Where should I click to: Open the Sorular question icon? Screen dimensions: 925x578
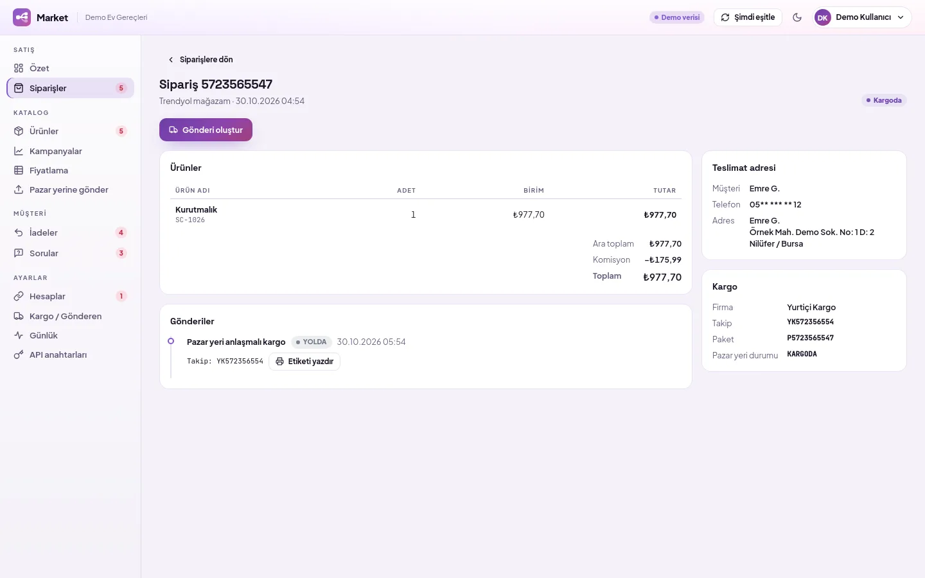click(x=19, y=253)
